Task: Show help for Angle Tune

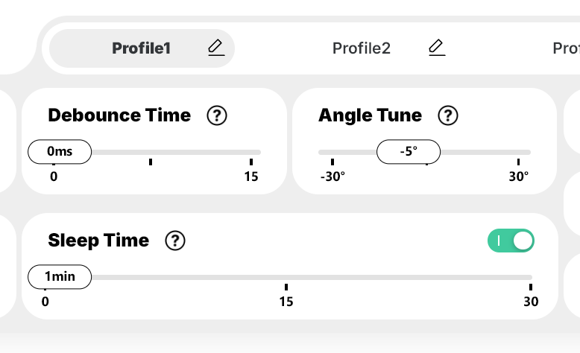Action: (448, 115)
